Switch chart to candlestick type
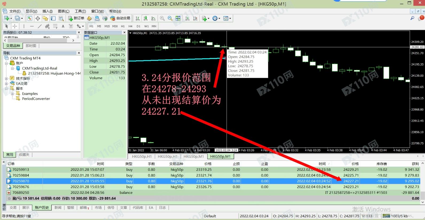This screenshot has height=220, width=425. click(145, 18)
